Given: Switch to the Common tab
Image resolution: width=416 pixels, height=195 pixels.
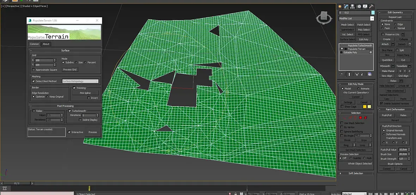Looking at the screenshot, I should [34, 44].
